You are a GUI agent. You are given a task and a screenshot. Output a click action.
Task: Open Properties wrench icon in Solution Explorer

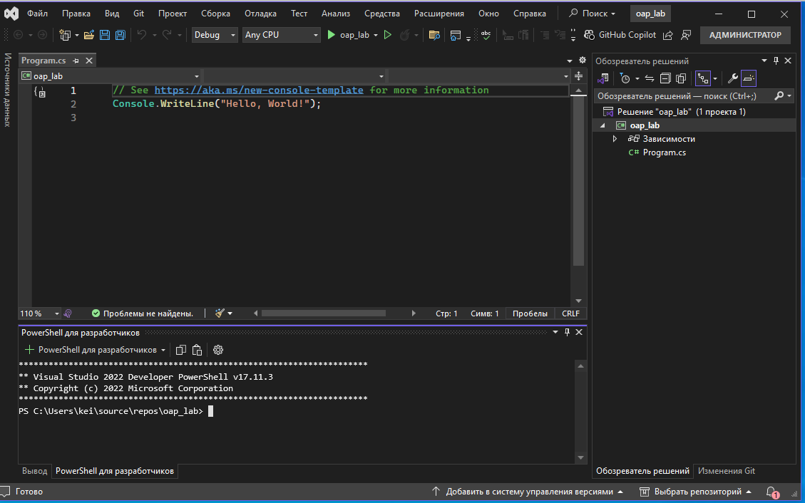732,78
